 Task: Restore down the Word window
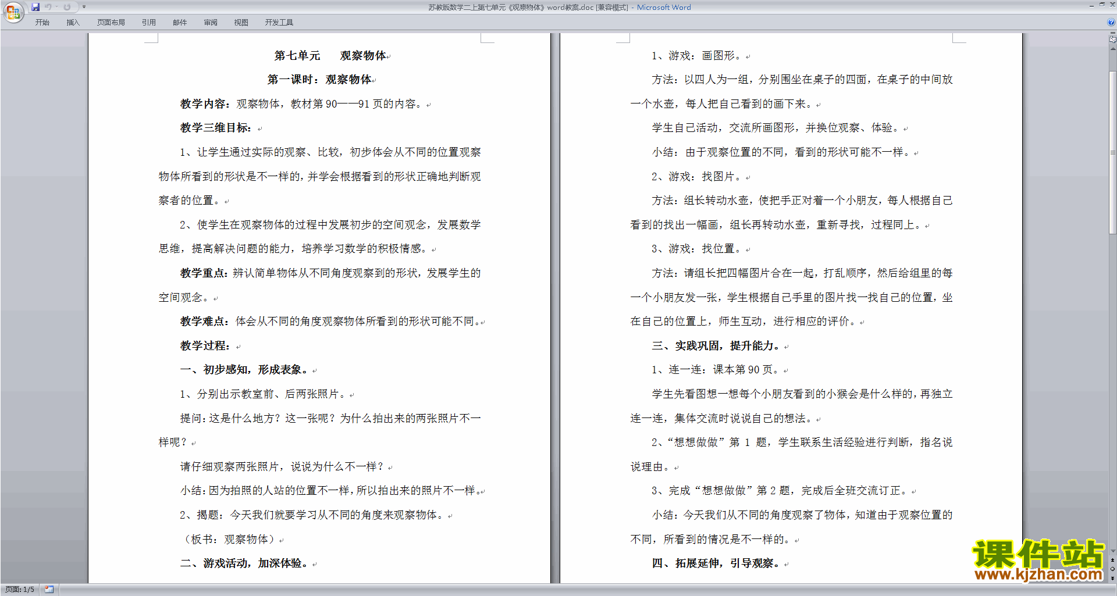pyautogui.click(x=1102, y=5)
